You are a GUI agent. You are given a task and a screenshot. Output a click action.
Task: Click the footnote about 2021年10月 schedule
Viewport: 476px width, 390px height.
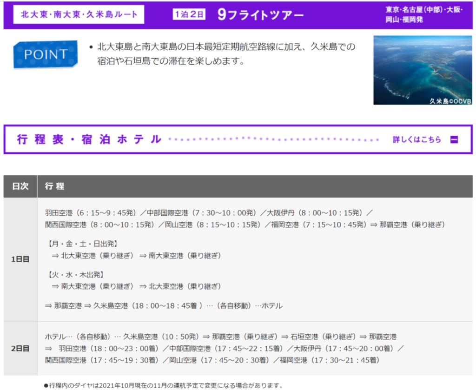pyautogui.click(x=163, y=385)
